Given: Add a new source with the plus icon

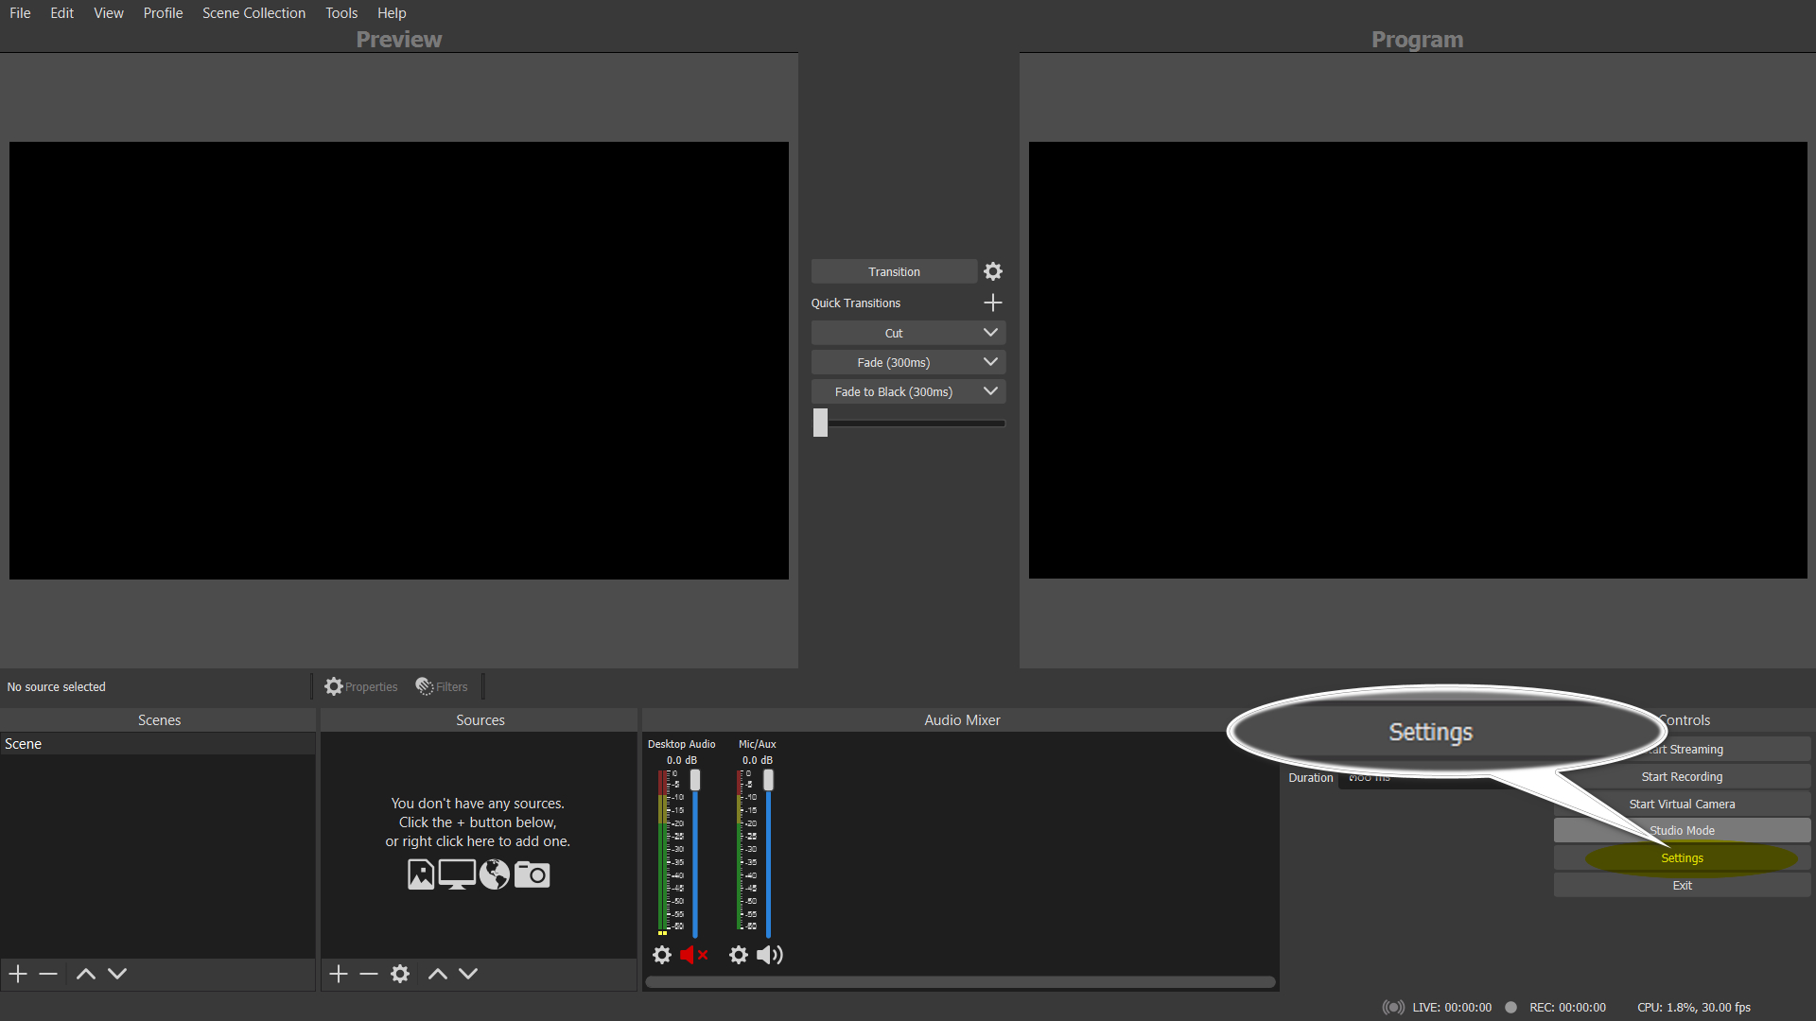Looking at the screenshot, I should point(338,974).
